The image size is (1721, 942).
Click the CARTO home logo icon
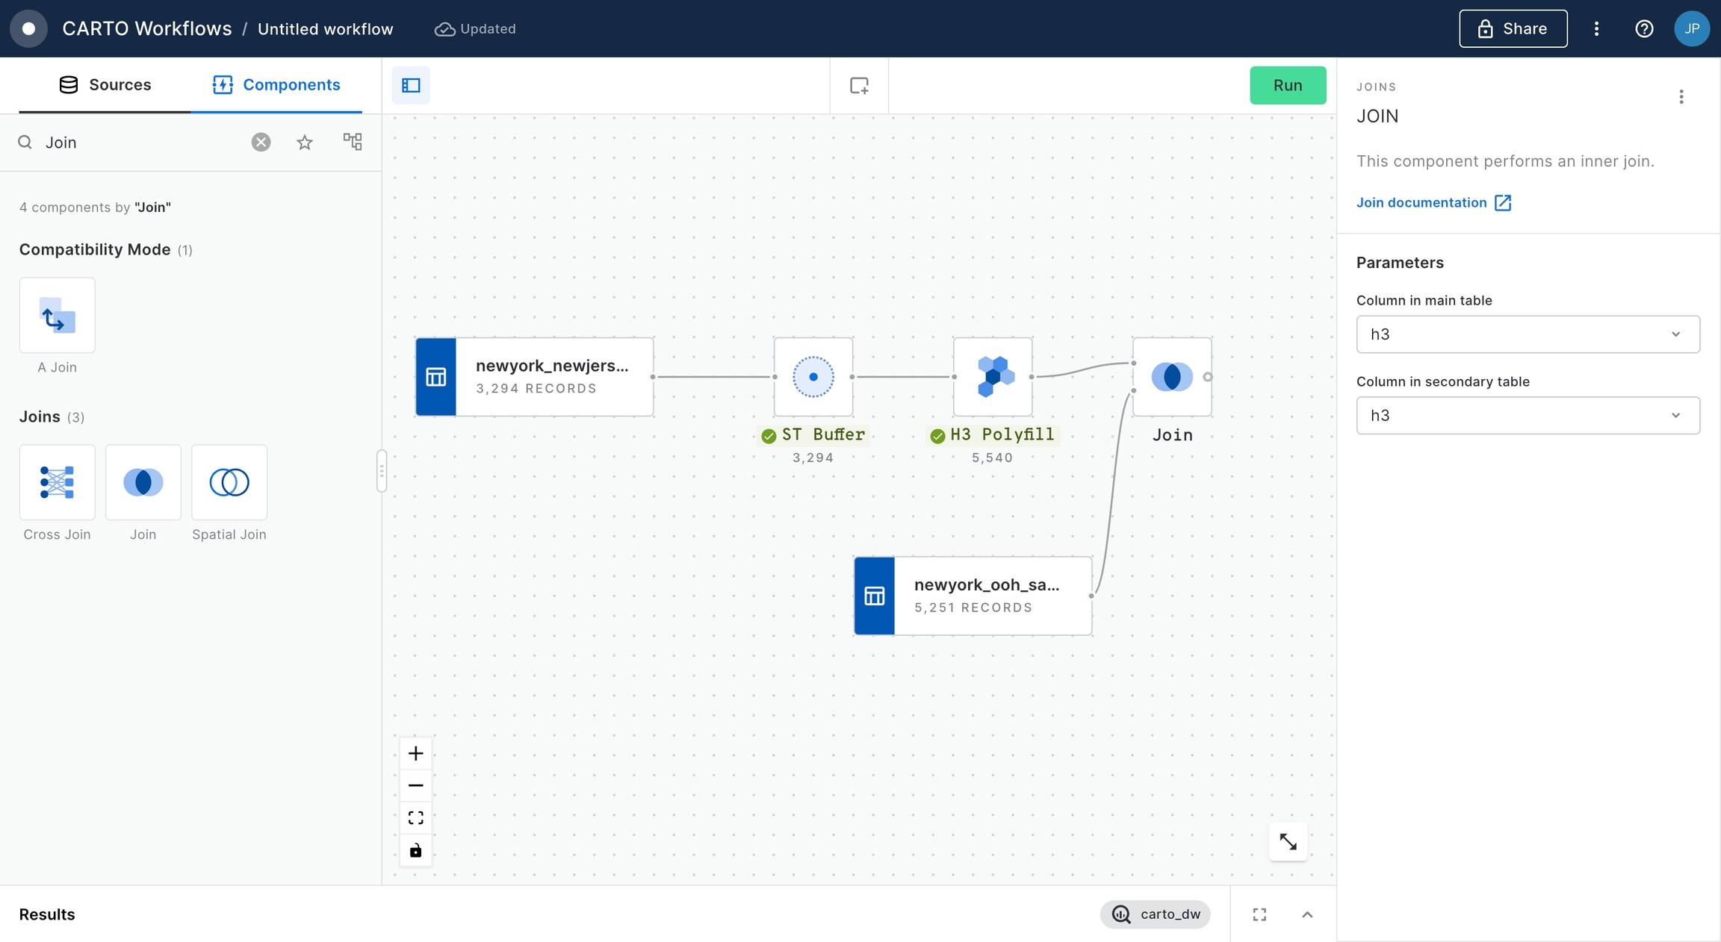[x=28, y=28]
